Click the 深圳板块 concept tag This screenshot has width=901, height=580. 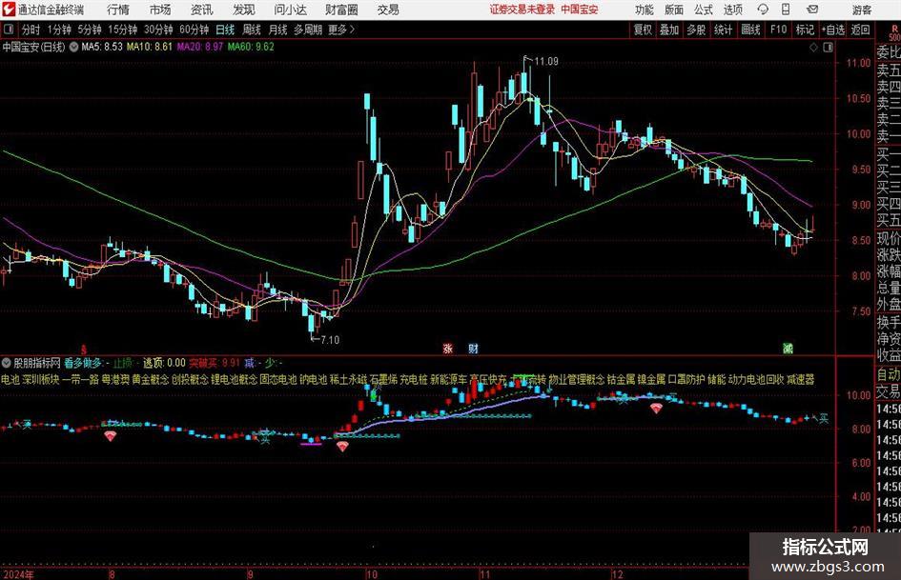coord(41,380)
